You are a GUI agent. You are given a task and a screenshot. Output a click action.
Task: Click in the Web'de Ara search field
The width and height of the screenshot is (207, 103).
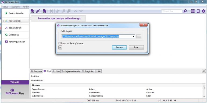172,11
